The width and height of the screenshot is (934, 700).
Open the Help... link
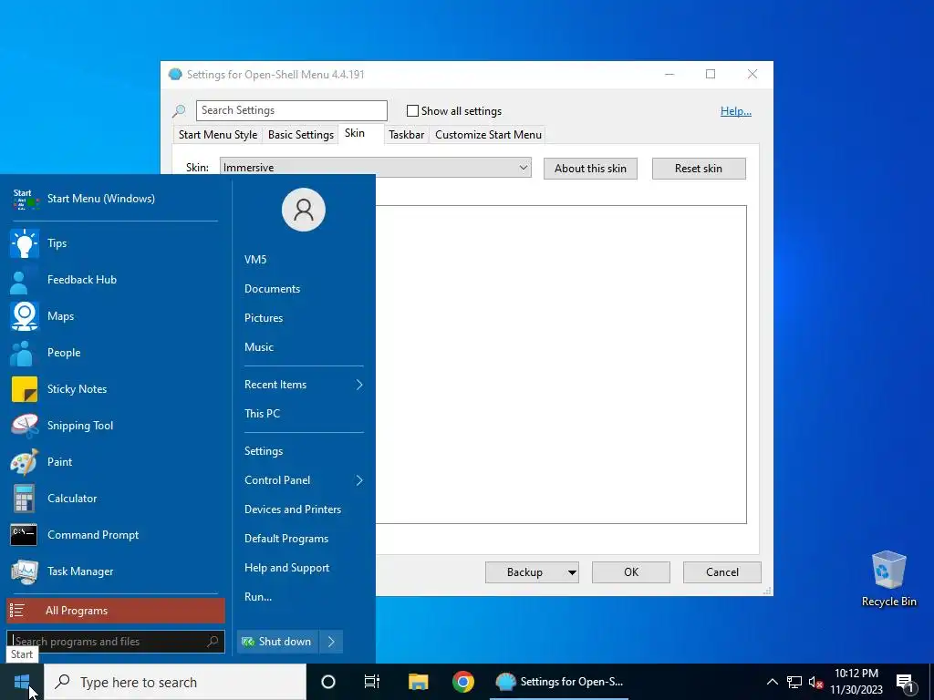(x=736, y=110)
